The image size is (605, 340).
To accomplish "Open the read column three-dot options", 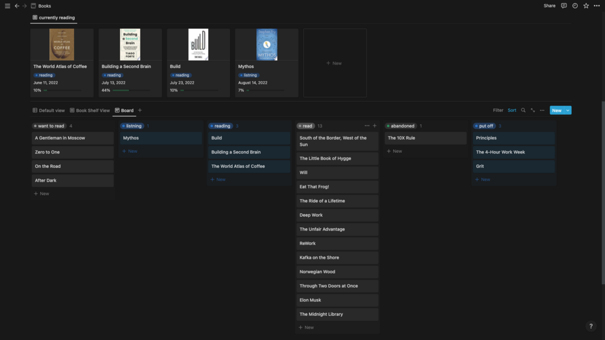I will click(367, 126).
